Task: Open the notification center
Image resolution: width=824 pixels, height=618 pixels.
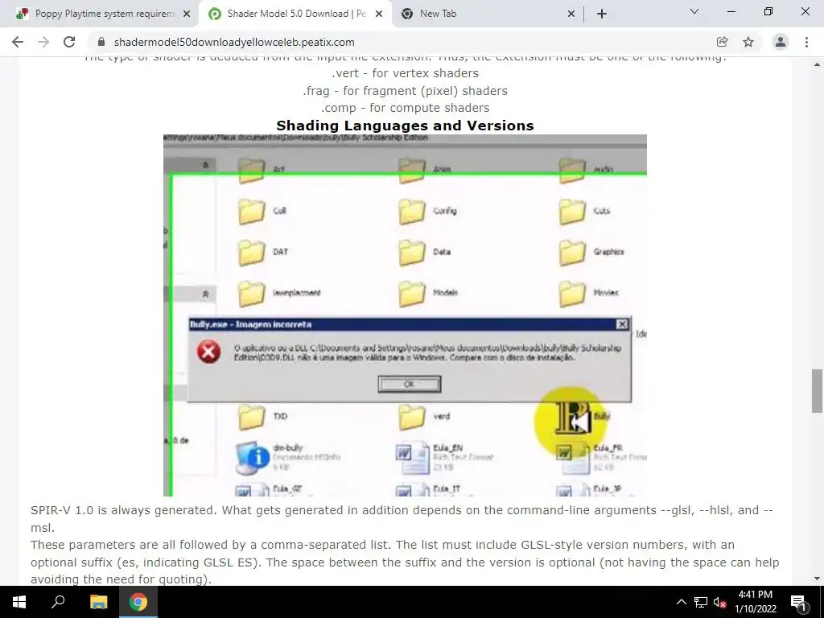Action: coord(798,602)
